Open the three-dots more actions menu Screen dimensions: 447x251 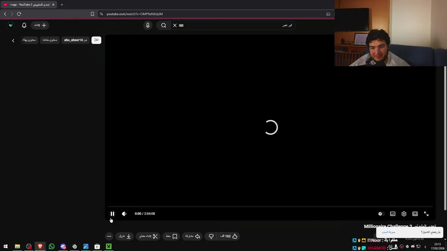pyautogui.click(x=109, y=236)
